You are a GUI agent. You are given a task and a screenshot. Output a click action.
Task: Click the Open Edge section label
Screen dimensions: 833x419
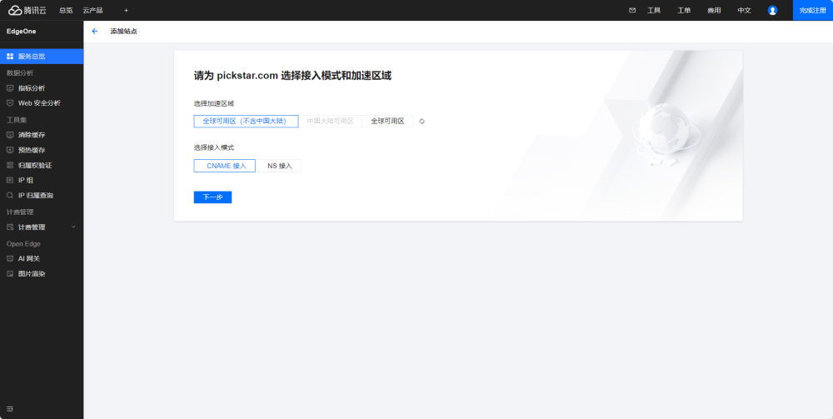23,244
